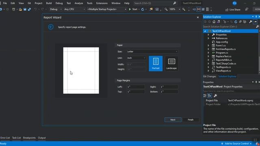The width and height of the screenshot is (260, 146).
Task: Switch to the Output tab
Action: [42, 138]
